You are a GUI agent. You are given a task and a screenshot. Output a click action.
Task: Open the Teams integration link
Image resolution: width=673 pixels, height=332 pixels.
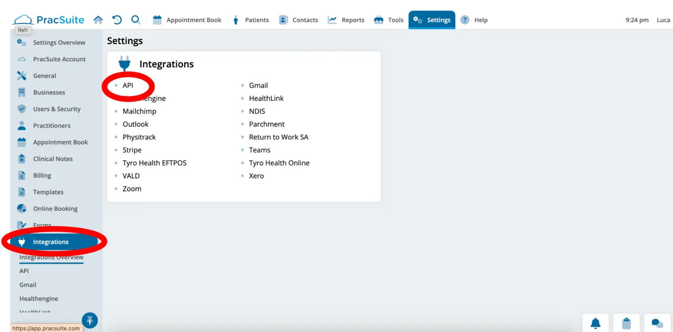(260, 150)
